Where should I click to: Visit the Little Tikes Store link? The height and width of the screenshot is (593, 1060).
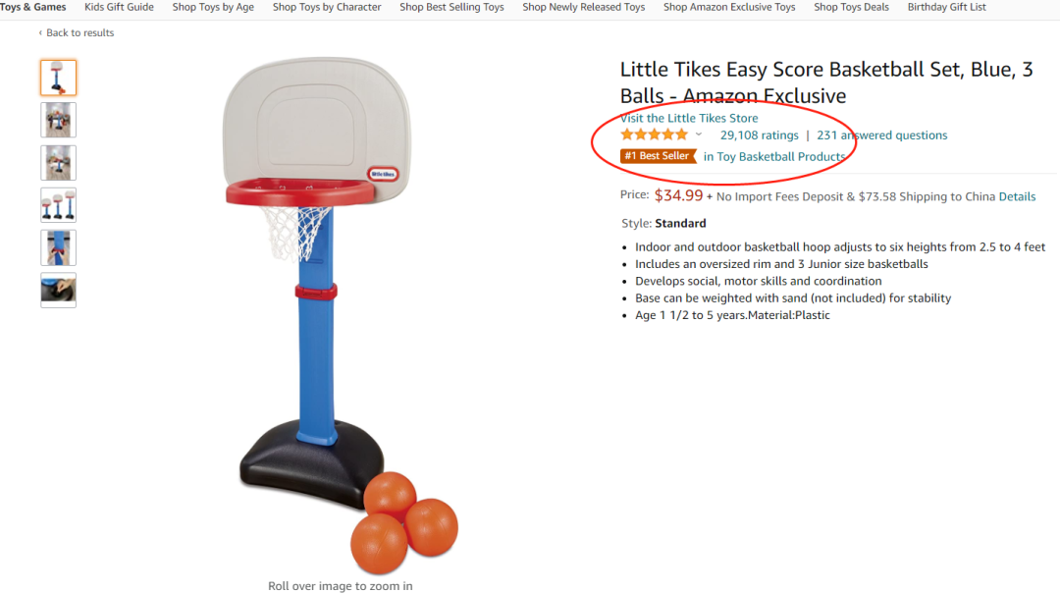(x=689, y=118)
